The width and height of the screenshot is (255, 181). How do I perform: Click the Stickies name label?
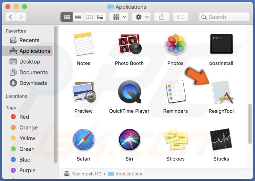tap(176, 159)
